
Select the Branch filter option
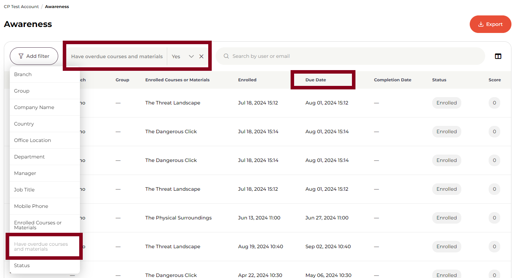coord(23,74)
